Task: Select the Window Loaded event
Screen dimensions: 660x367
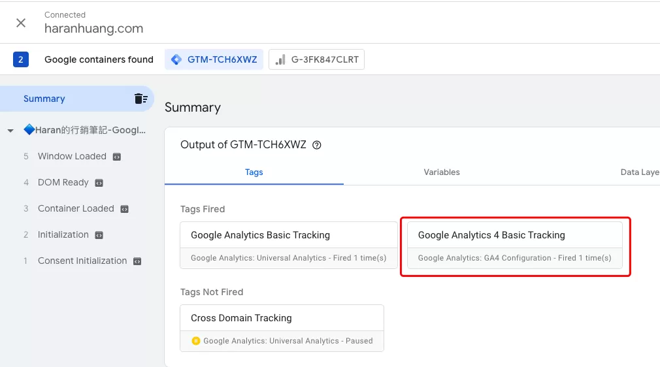Action: click(x=72, y=156)
